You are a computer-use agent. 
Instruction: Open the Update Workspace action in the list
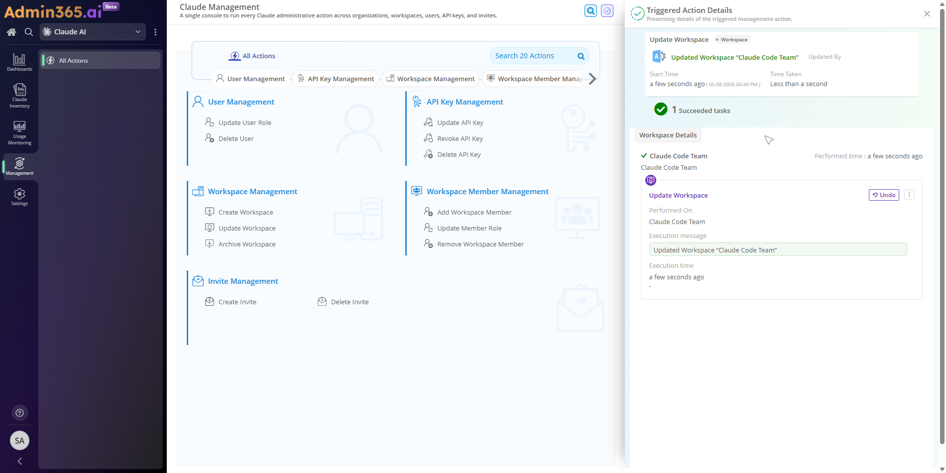click(240, 228)
